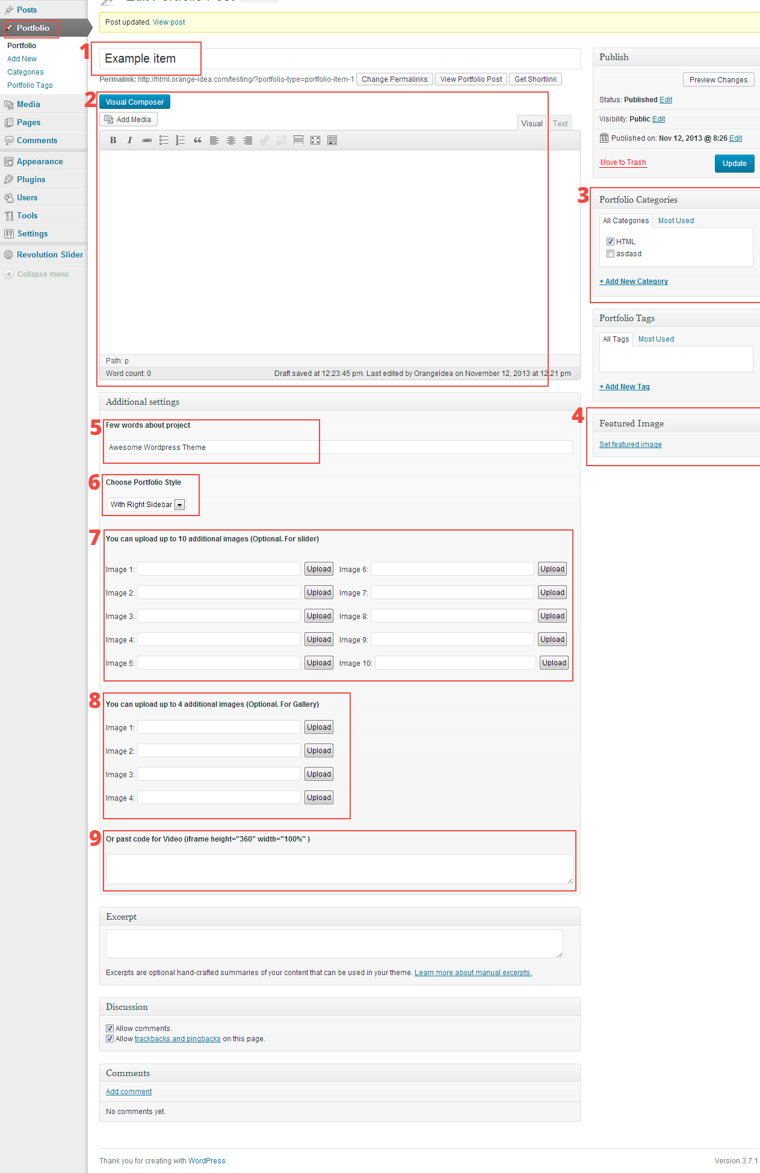Image resolution: width=760 pixels, height=1173 pixels.
Task: Toggle bold formatting in editor toolbar
Action: 113,140
